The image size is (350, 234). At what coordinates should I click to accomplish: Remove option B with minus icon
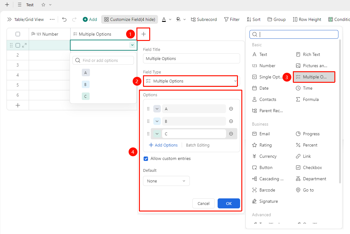click(231, 121)
